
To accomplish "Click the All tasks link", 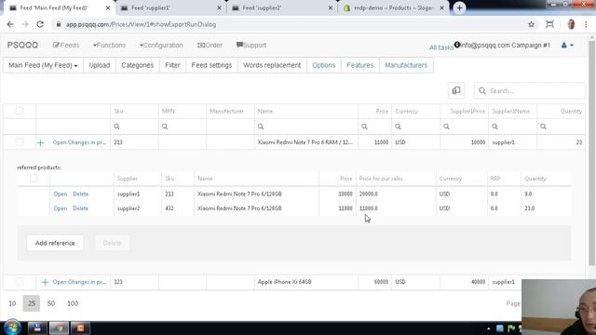I will click(x=440, y=47).
